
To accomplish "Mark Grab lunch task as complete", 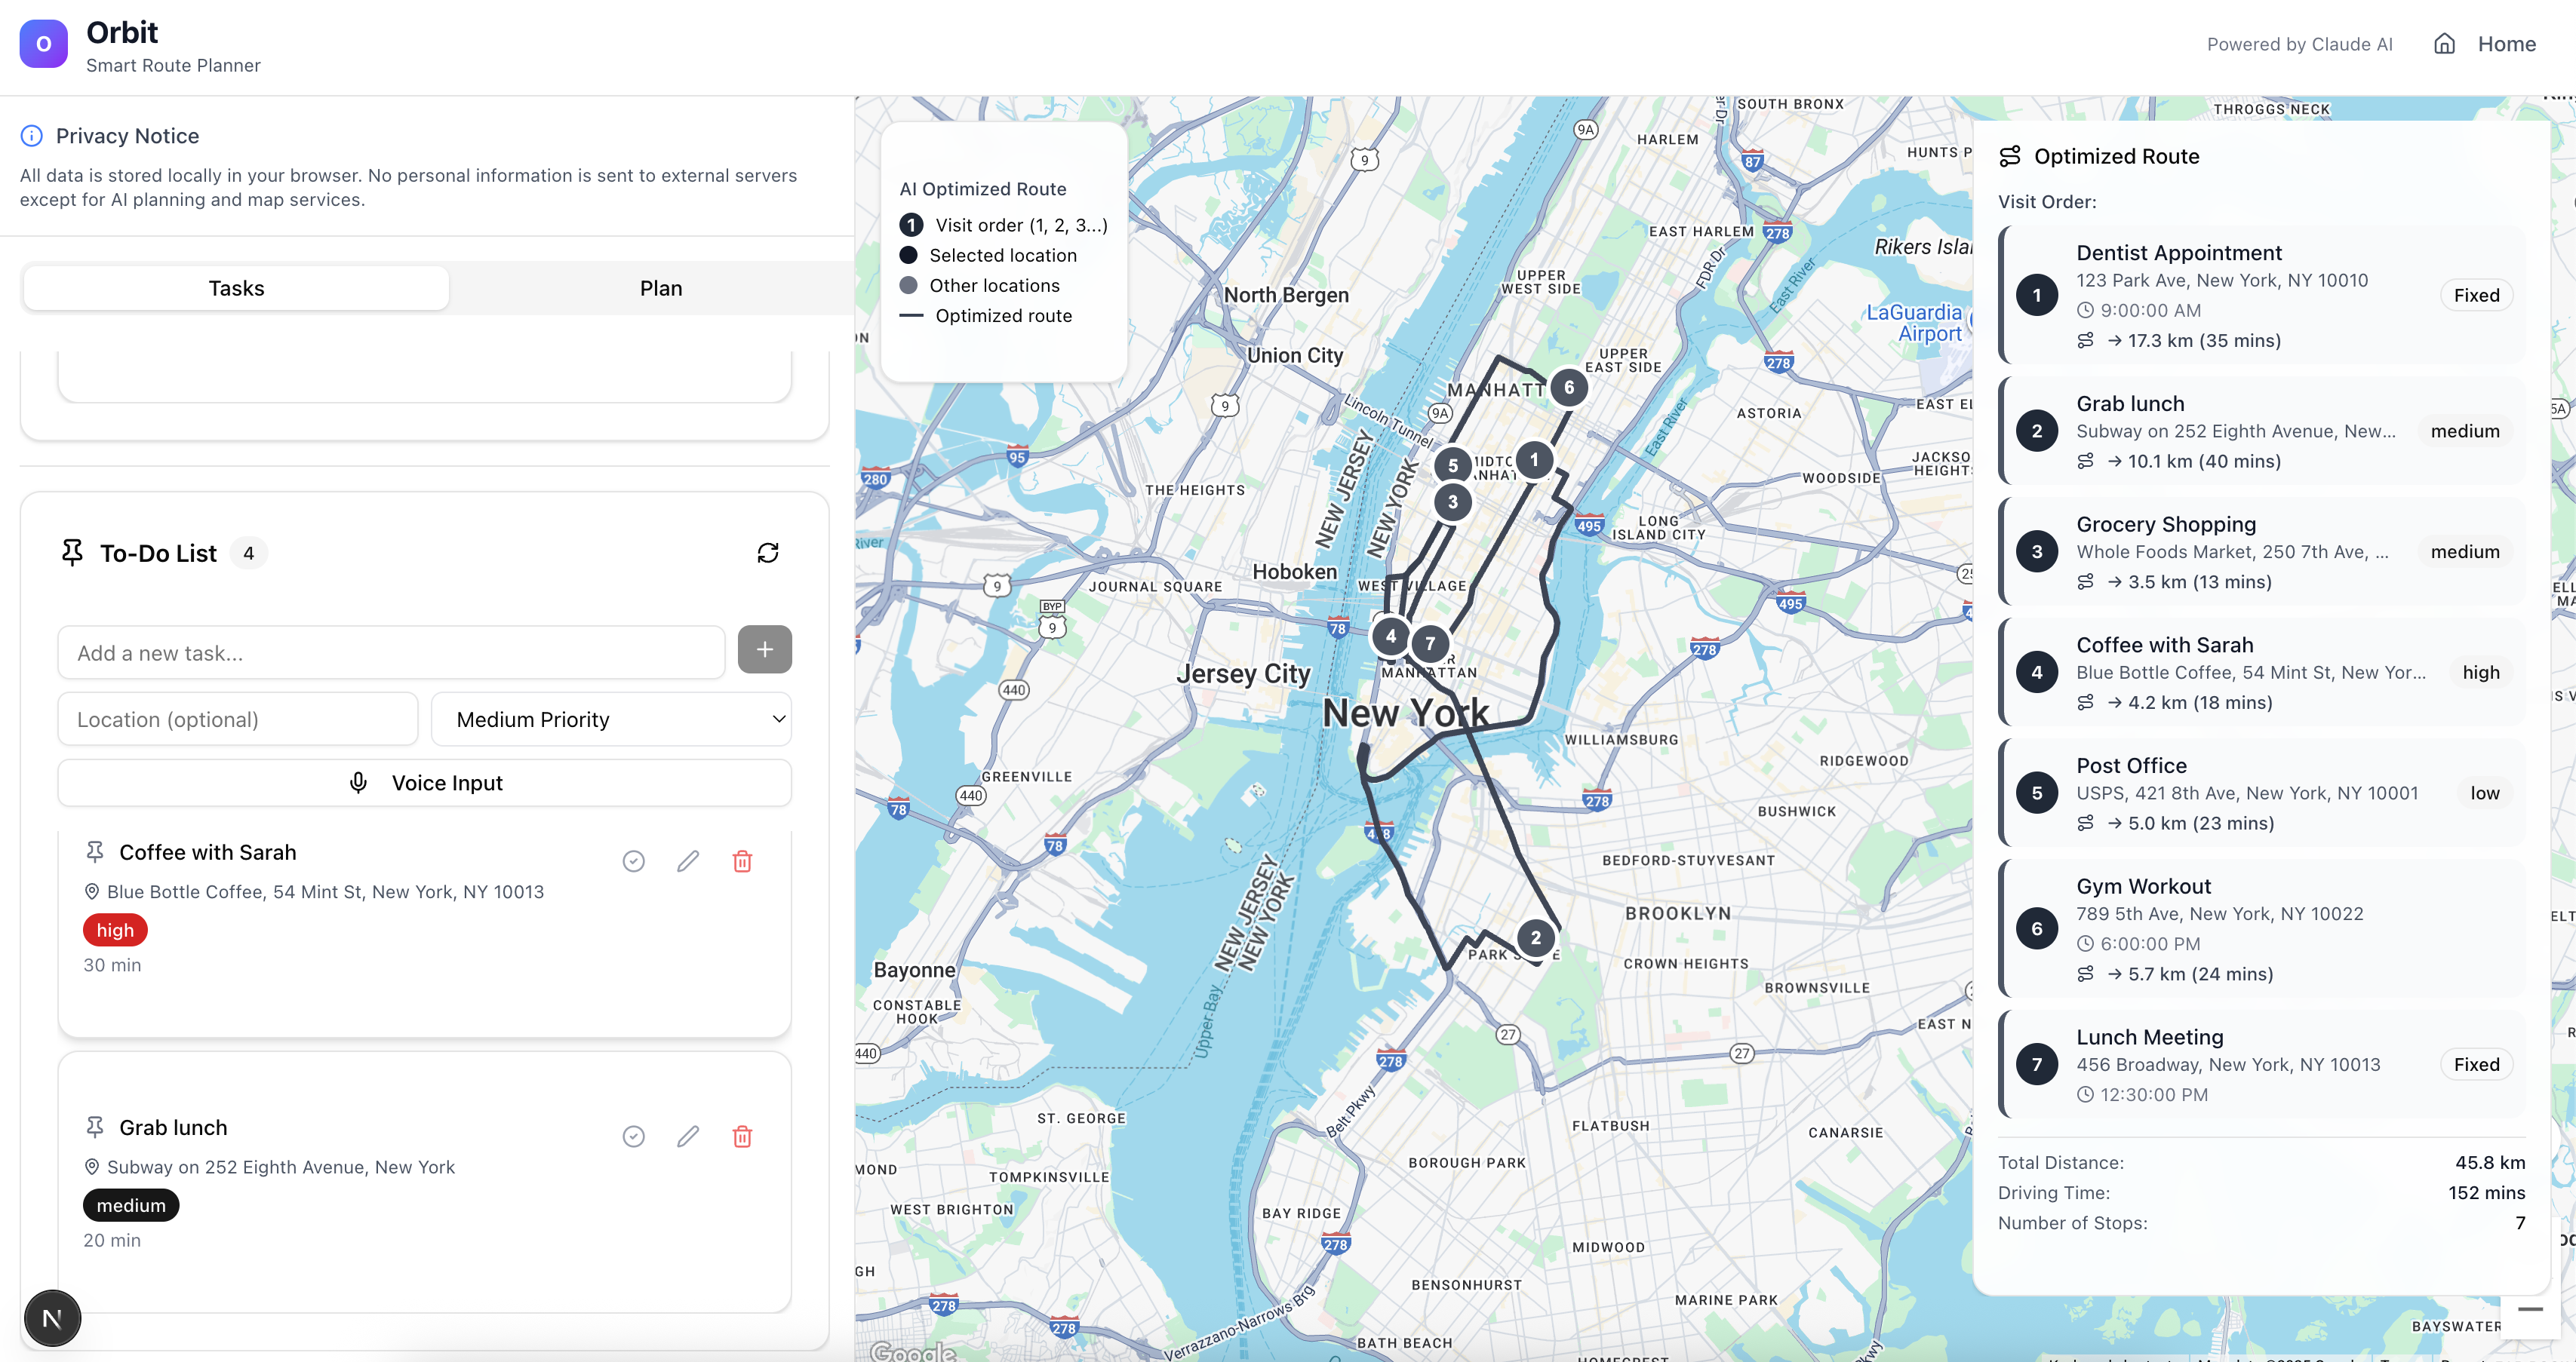I will 633,1137.
